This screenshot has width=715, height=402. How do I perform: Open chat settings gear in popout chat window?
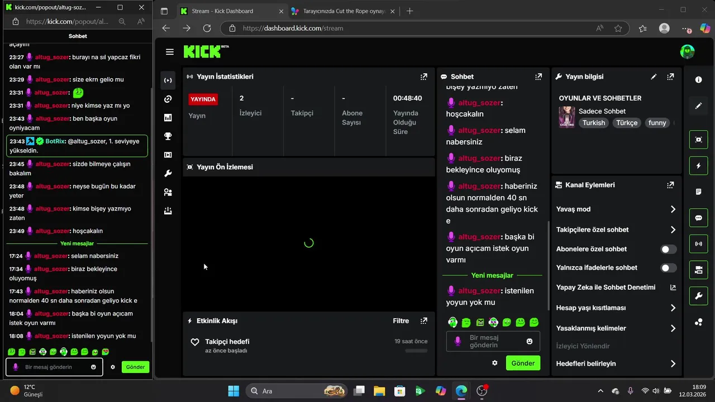pos(113,367)
